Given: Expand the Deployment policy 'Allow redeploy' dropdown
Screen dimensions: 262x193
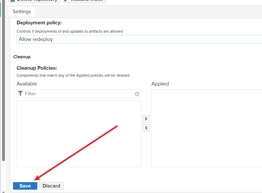Looking at the screenshot, I should tap(139, 39).
